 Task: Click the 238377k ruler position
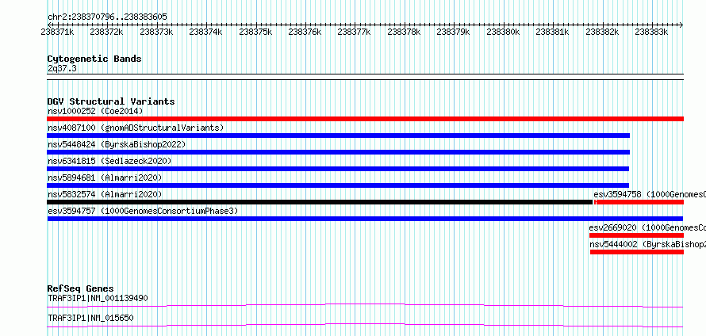tap(355, 32)
